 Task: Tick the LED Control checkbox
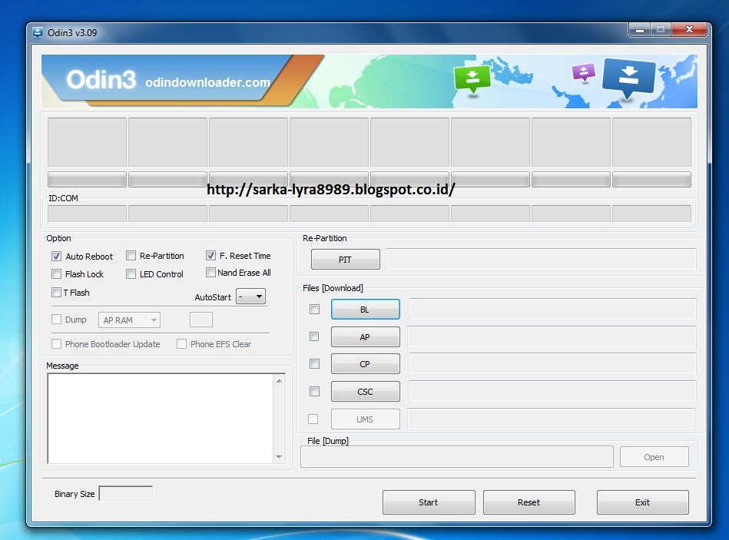pos(131,273)
